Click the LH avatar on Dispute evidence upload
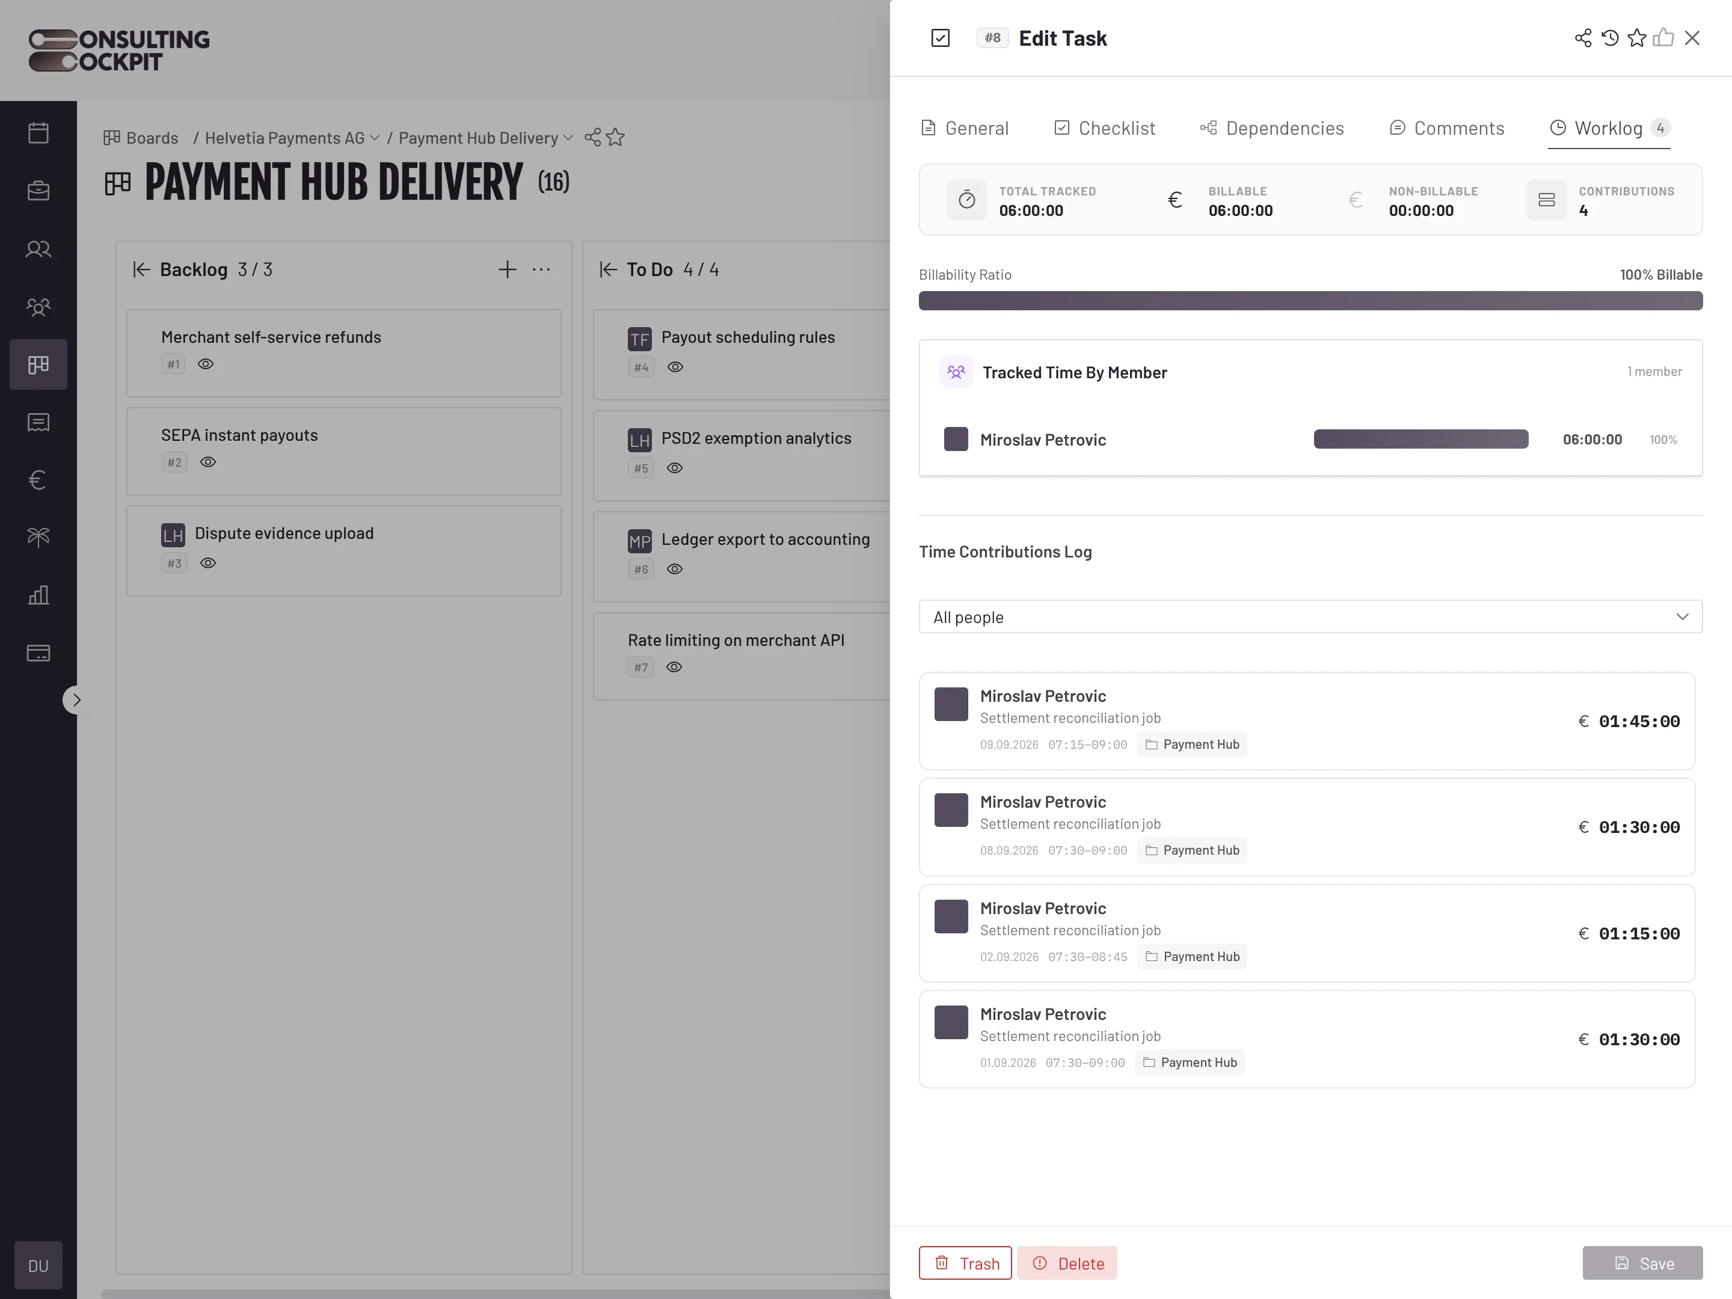Viewport: 1732px width, 1299px height. tap(173, 536)
